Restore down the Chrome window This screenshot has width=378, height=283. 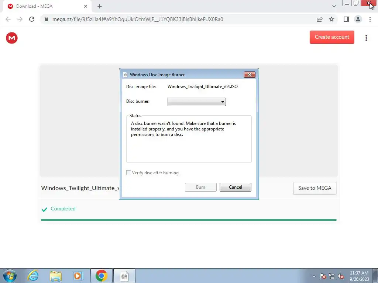356,3
